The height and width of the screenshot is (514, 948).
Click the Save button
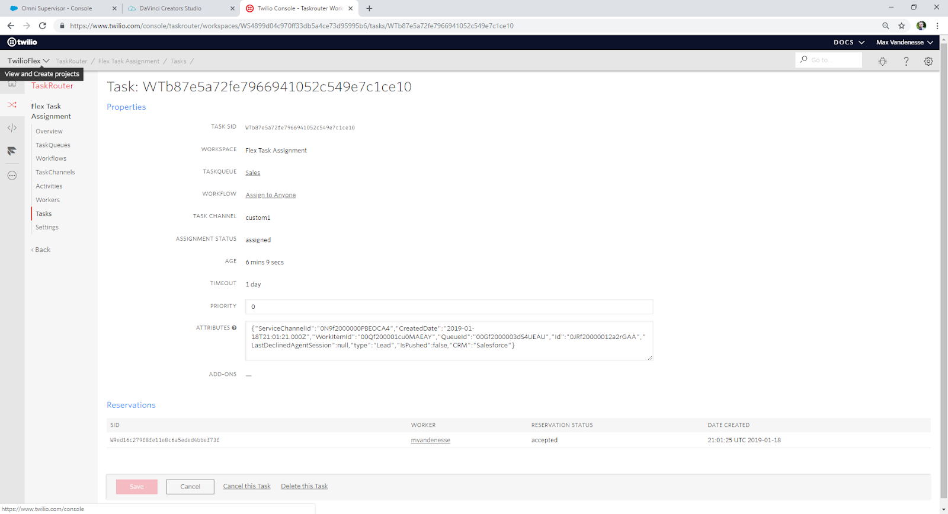137,487
